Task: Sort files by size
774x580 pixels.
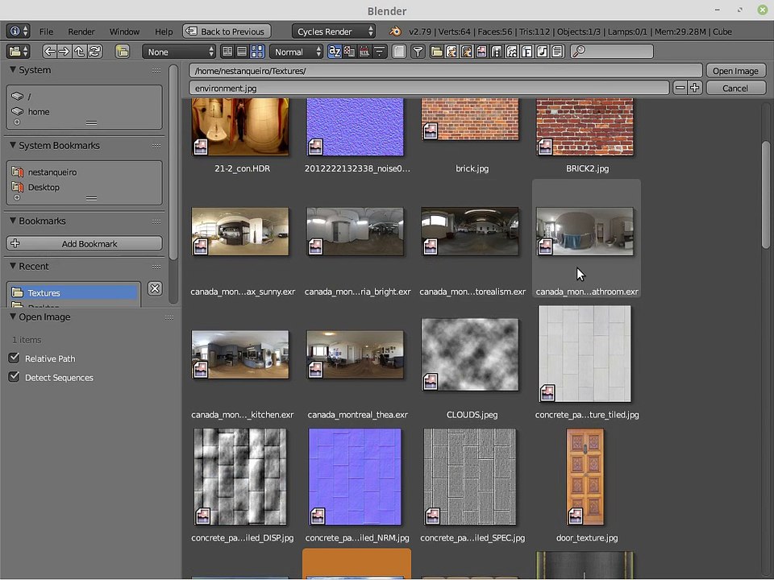Action: pos(379,52)
